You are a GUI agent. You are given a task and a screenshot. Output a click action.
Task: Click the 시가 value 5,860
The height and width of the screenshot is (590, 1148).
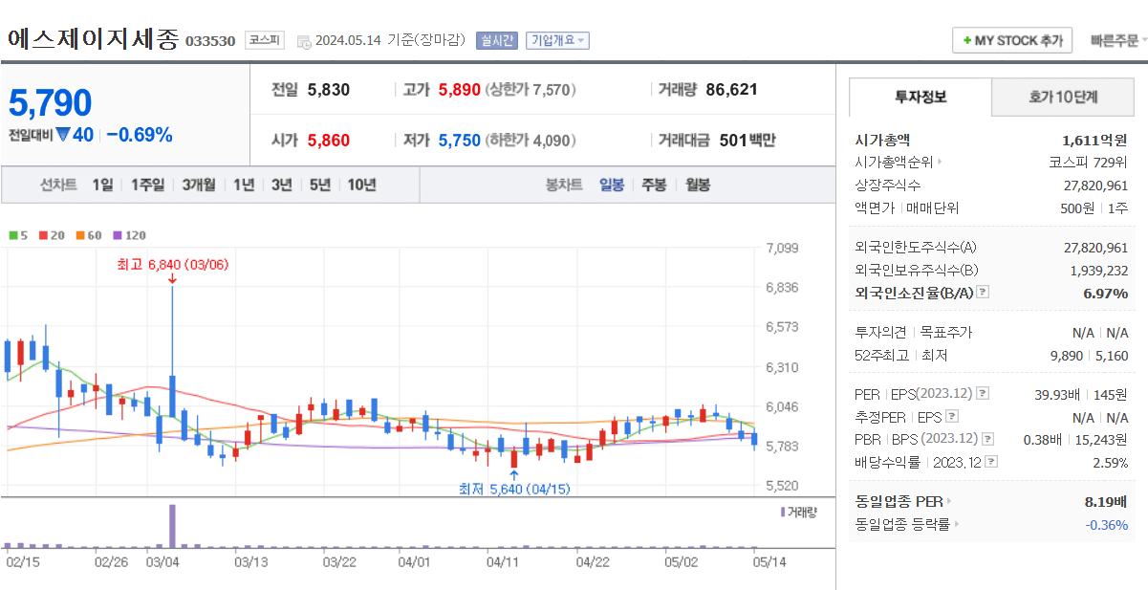pyautogui.click(x=329, y=141)
